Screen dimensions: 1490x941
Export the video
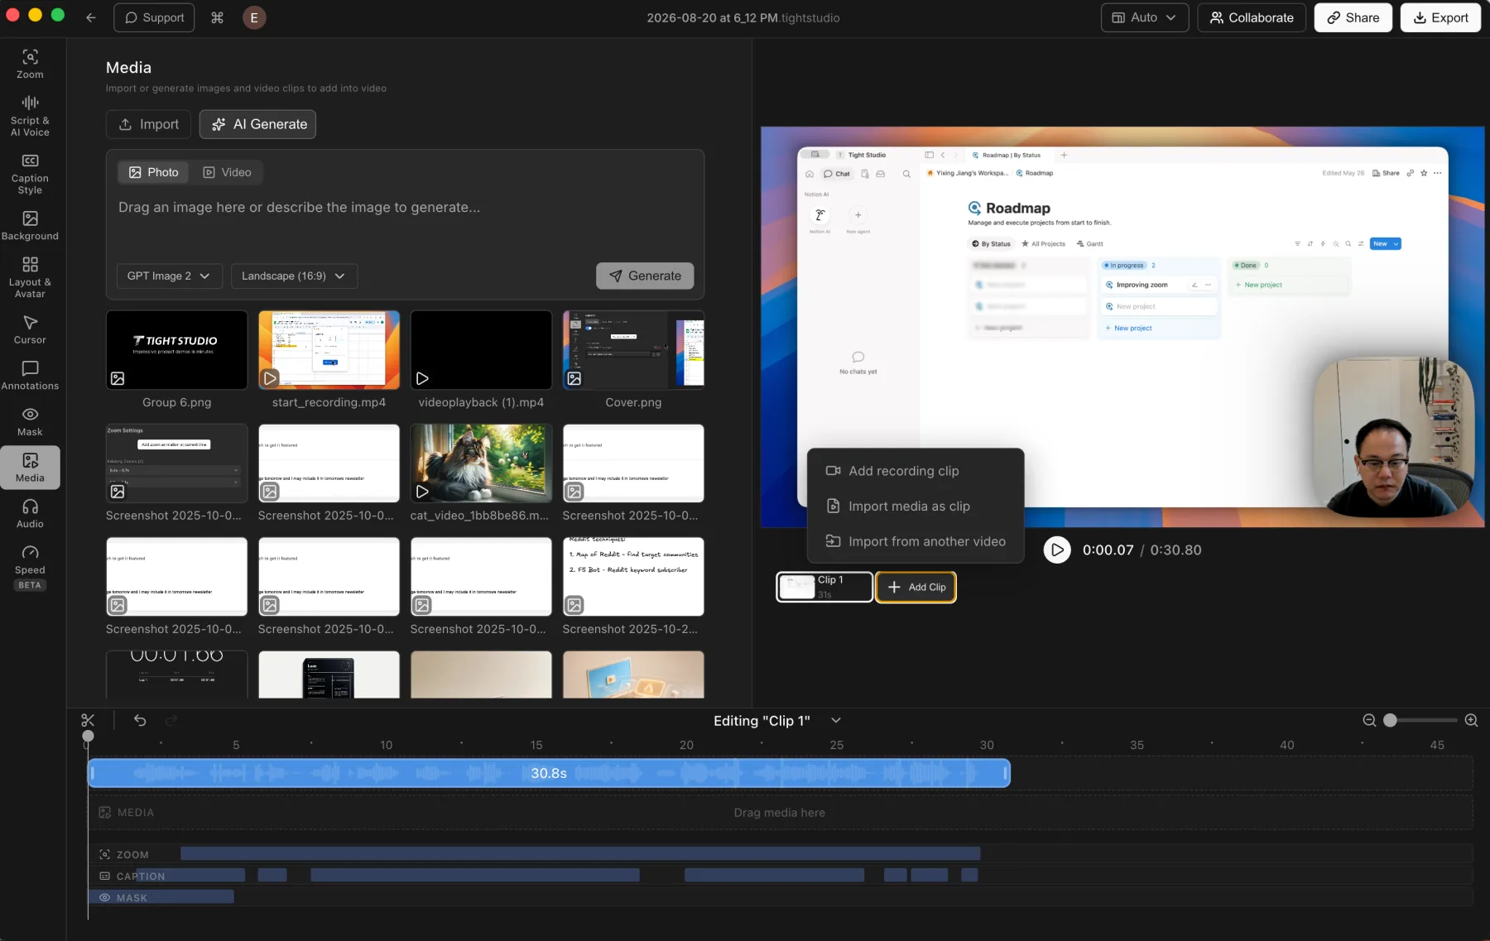click(x=1440, y=17)
